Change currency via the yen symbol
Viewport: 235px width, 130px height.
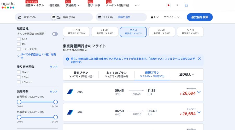click(x=177, y=5)
